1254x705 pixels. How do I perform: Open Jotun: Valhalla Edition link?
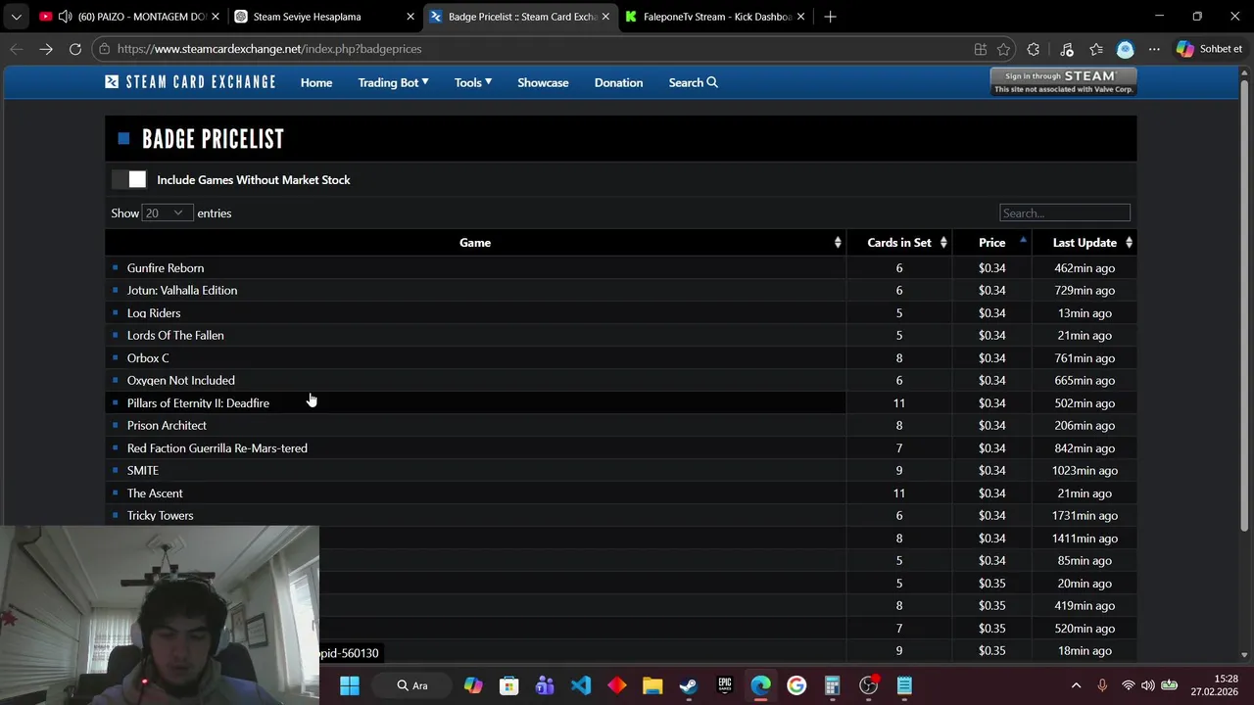pyautogui.click(x=182, y=290)
